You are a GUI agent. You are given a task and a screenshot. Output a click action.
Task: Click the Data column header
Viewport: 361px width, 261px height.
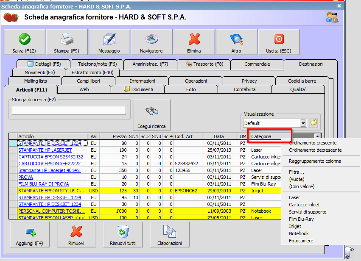(219, 136)
